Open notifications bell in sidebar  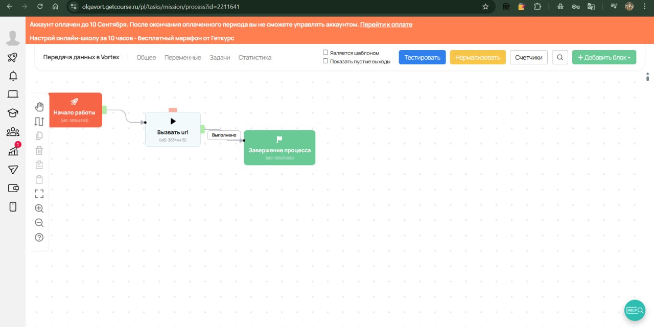tap(13, 76)
